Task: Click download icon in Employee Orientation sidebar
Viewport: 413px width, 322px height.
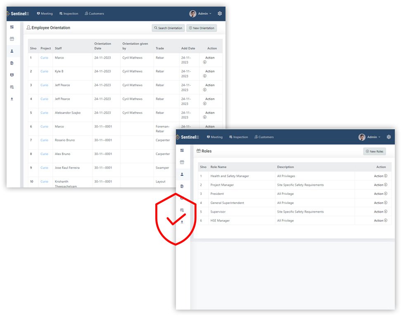Action: click(12, 99)
